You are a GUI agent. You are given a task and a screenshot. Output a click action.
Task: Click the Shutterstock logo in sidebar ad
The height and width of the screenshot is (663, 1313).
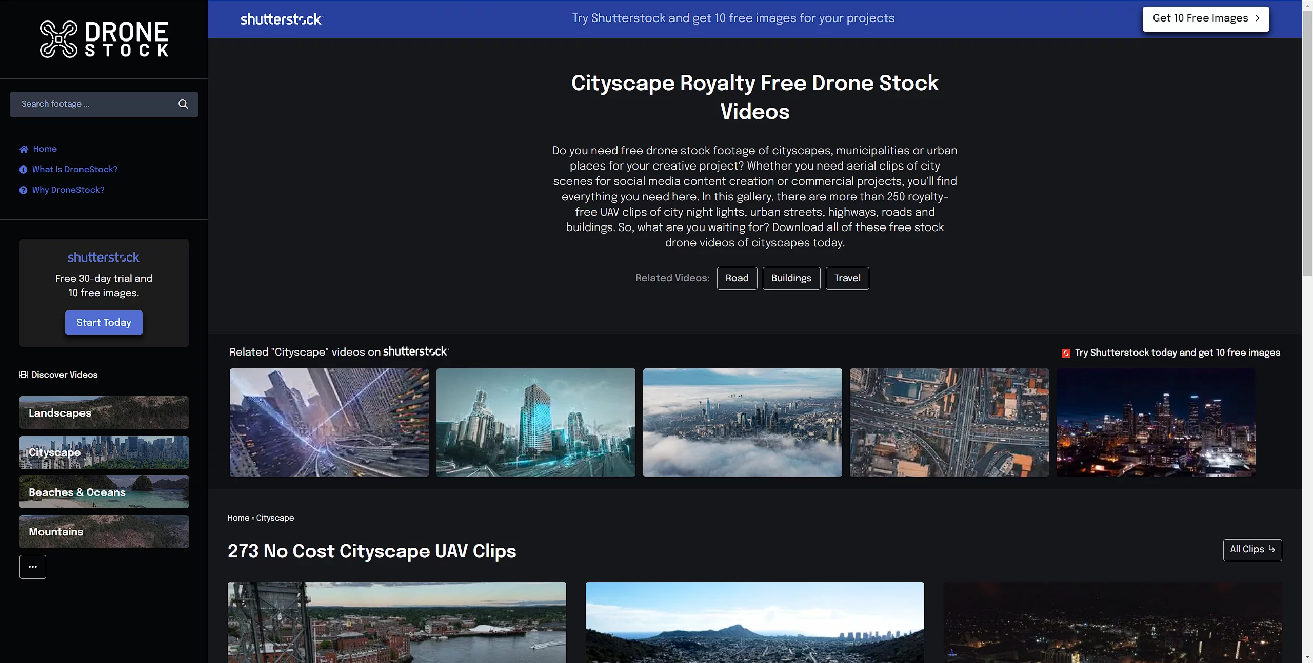pos(104,257)
